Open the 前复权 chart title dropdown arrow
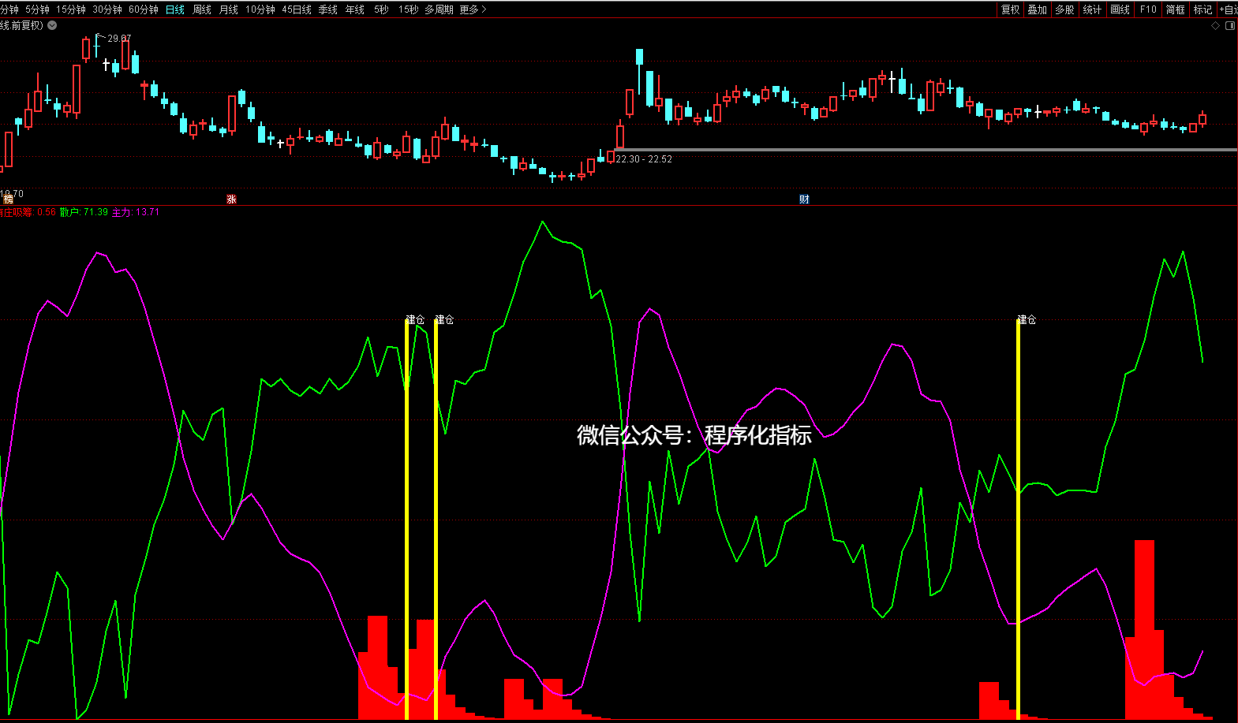Screen dimensions: 1238x723 (x=52, y=25)
